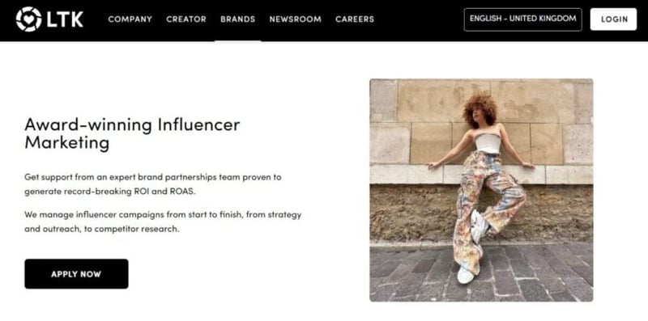Click the paragraph about managing influencer campaigns
Screen dimensions: 648x321
click(163, 222)
